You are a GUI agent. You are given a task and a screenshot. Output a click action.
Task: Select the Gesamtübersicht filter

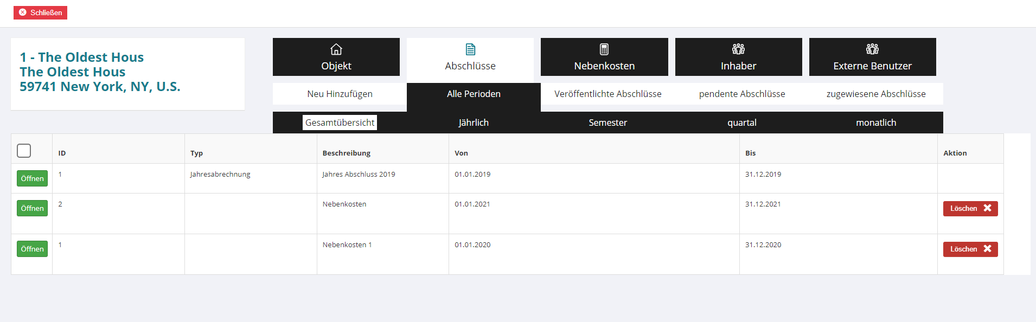tap(340, 123)
